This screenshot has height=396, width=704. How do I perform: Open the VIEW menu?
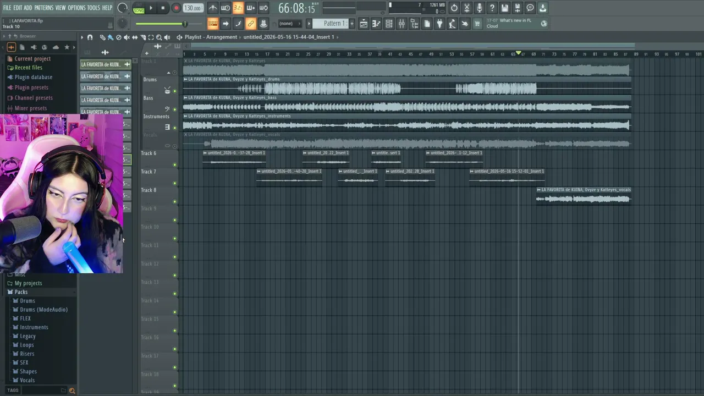tap(61, 8)
